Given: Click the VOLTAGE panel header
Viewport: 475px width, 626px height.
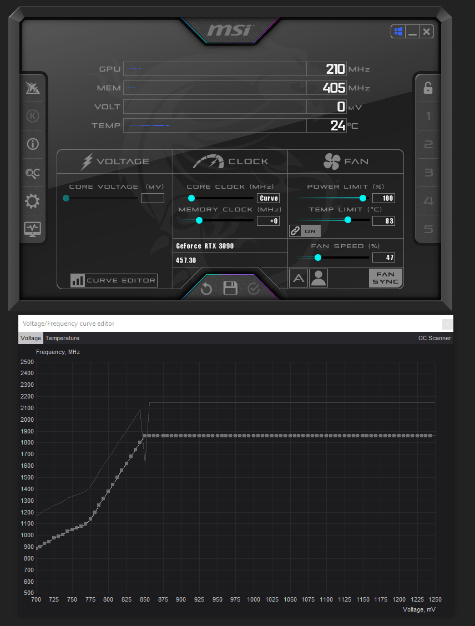Looking at the screenshot, I should [115, 161].
